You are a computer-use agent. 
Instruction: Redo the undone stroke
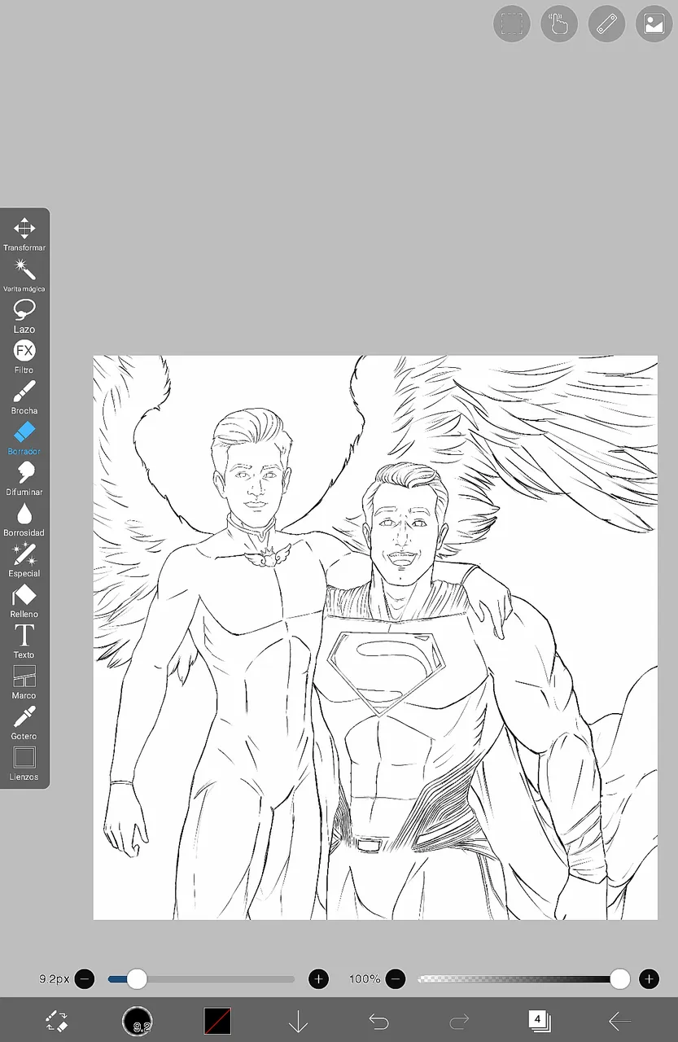coord(459,1021)
